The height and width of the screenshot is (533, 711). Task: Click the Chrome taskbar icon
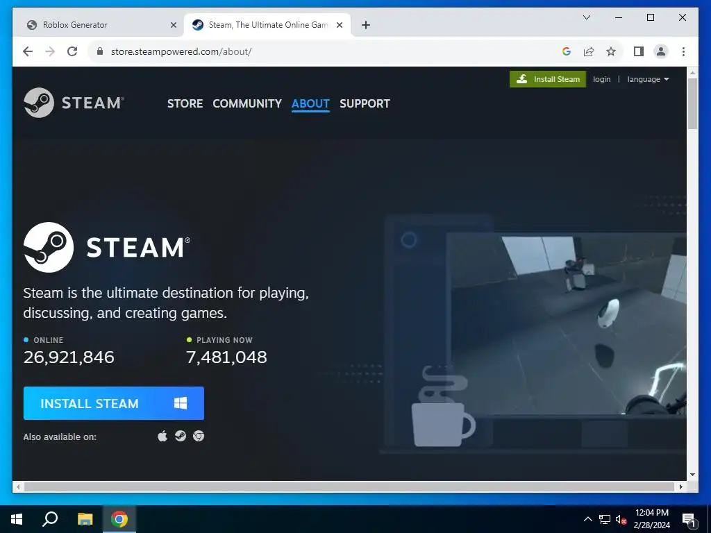coord(119,519)
